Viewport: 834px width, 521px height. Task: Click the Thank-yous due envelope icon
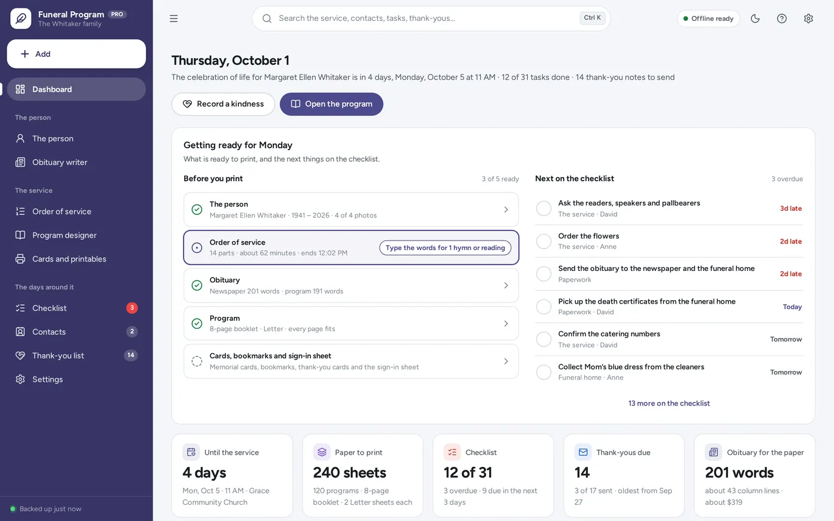[x=583, y=452]
